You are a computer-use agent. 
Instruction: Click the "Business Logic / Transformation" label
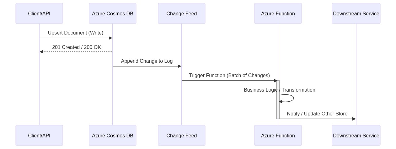[280, 90]
